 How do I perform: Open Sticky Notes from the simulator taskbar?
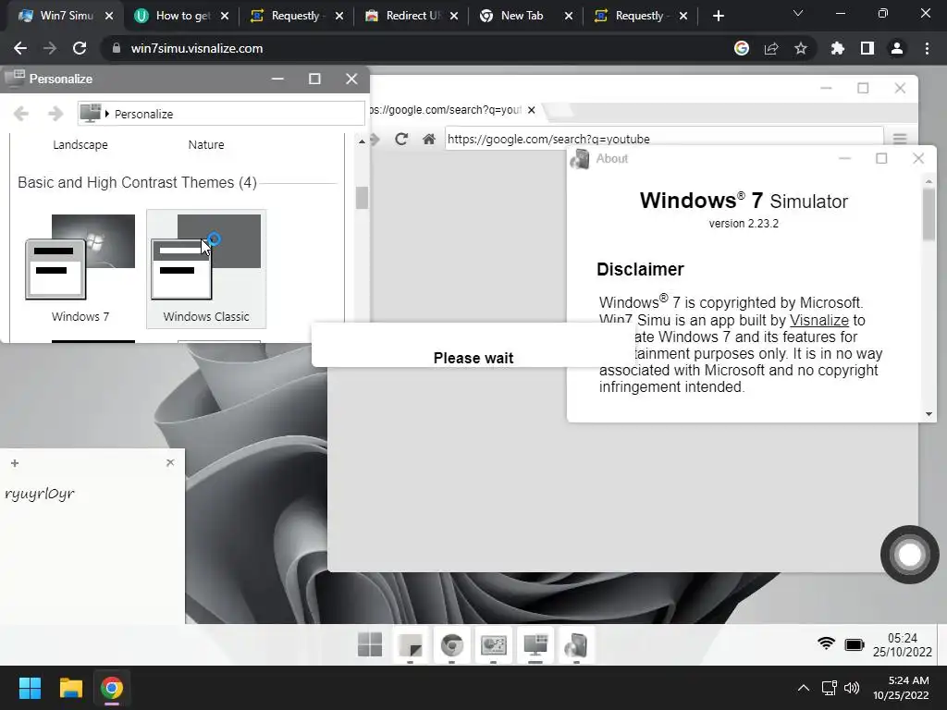coord(411,645)
